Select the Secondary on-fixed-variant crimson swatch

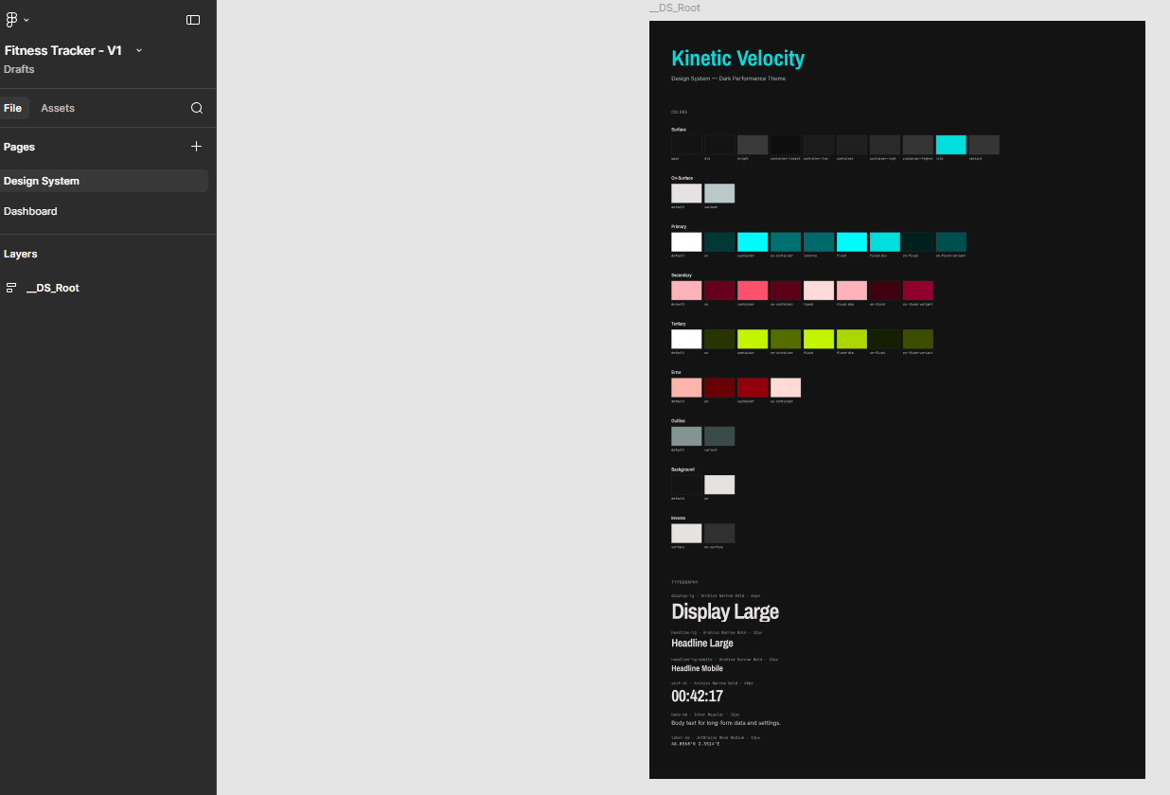(x=918, y=290)
